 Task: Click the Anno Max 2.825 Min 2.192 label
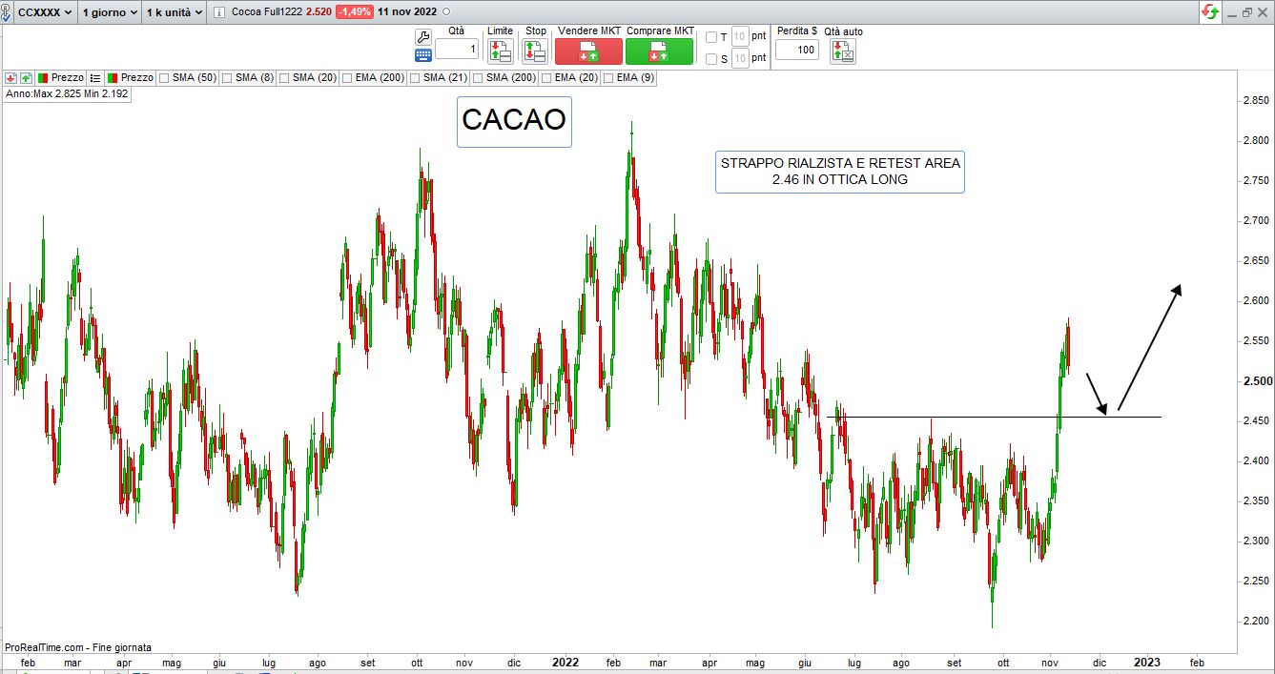tap(67, 94)
